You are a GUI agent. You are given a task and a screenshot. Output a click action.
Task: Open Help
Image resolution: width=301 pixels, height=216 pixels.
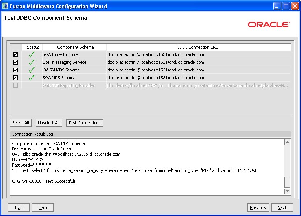pyautogui.click(x=42, y=207)
